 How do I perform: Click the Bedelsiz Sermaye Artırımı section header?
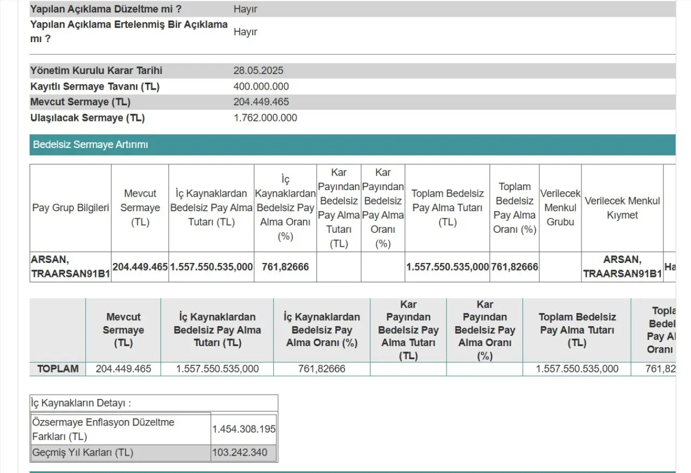point(91,145)
